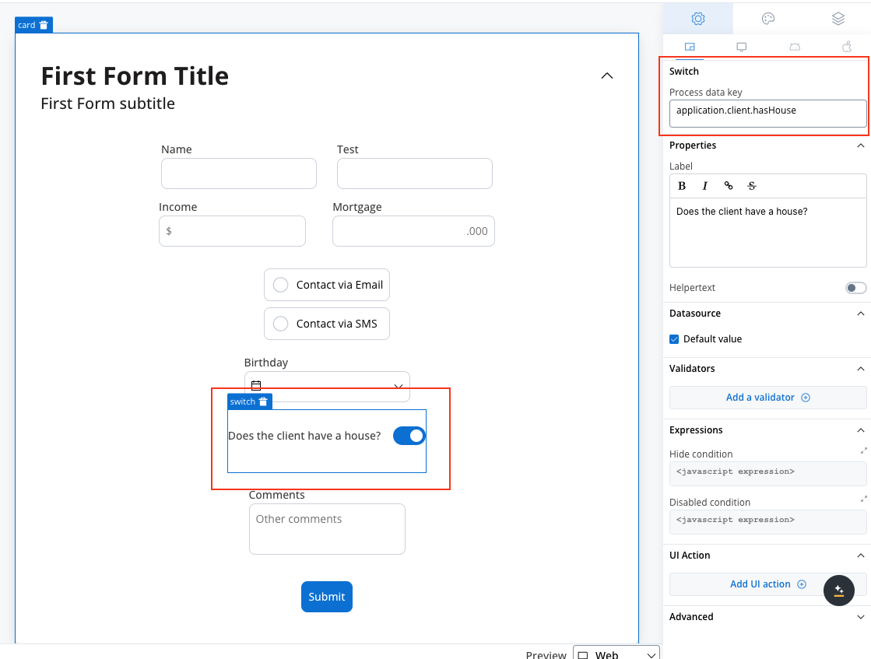Viewport: 871px width, 659px height.
Task: Select the Contact via Email radio
Action: [280, 285]
